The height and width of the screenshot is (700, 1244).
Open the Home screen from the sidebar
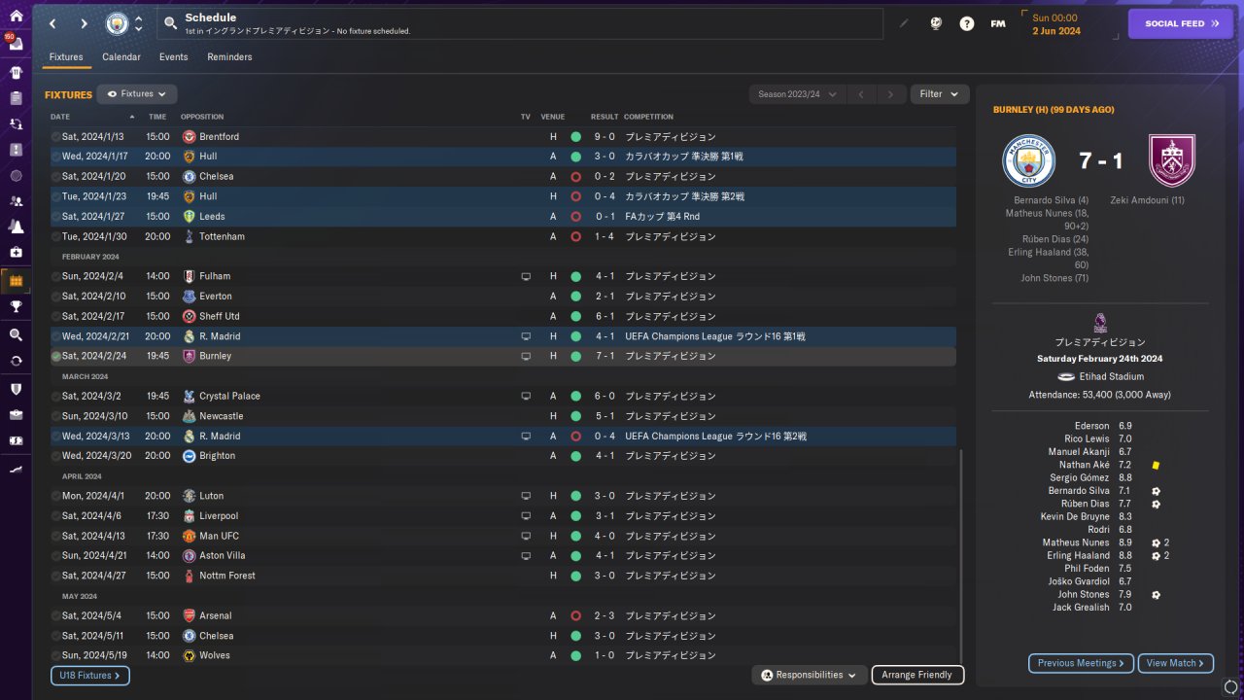click(x=16, y=16)
